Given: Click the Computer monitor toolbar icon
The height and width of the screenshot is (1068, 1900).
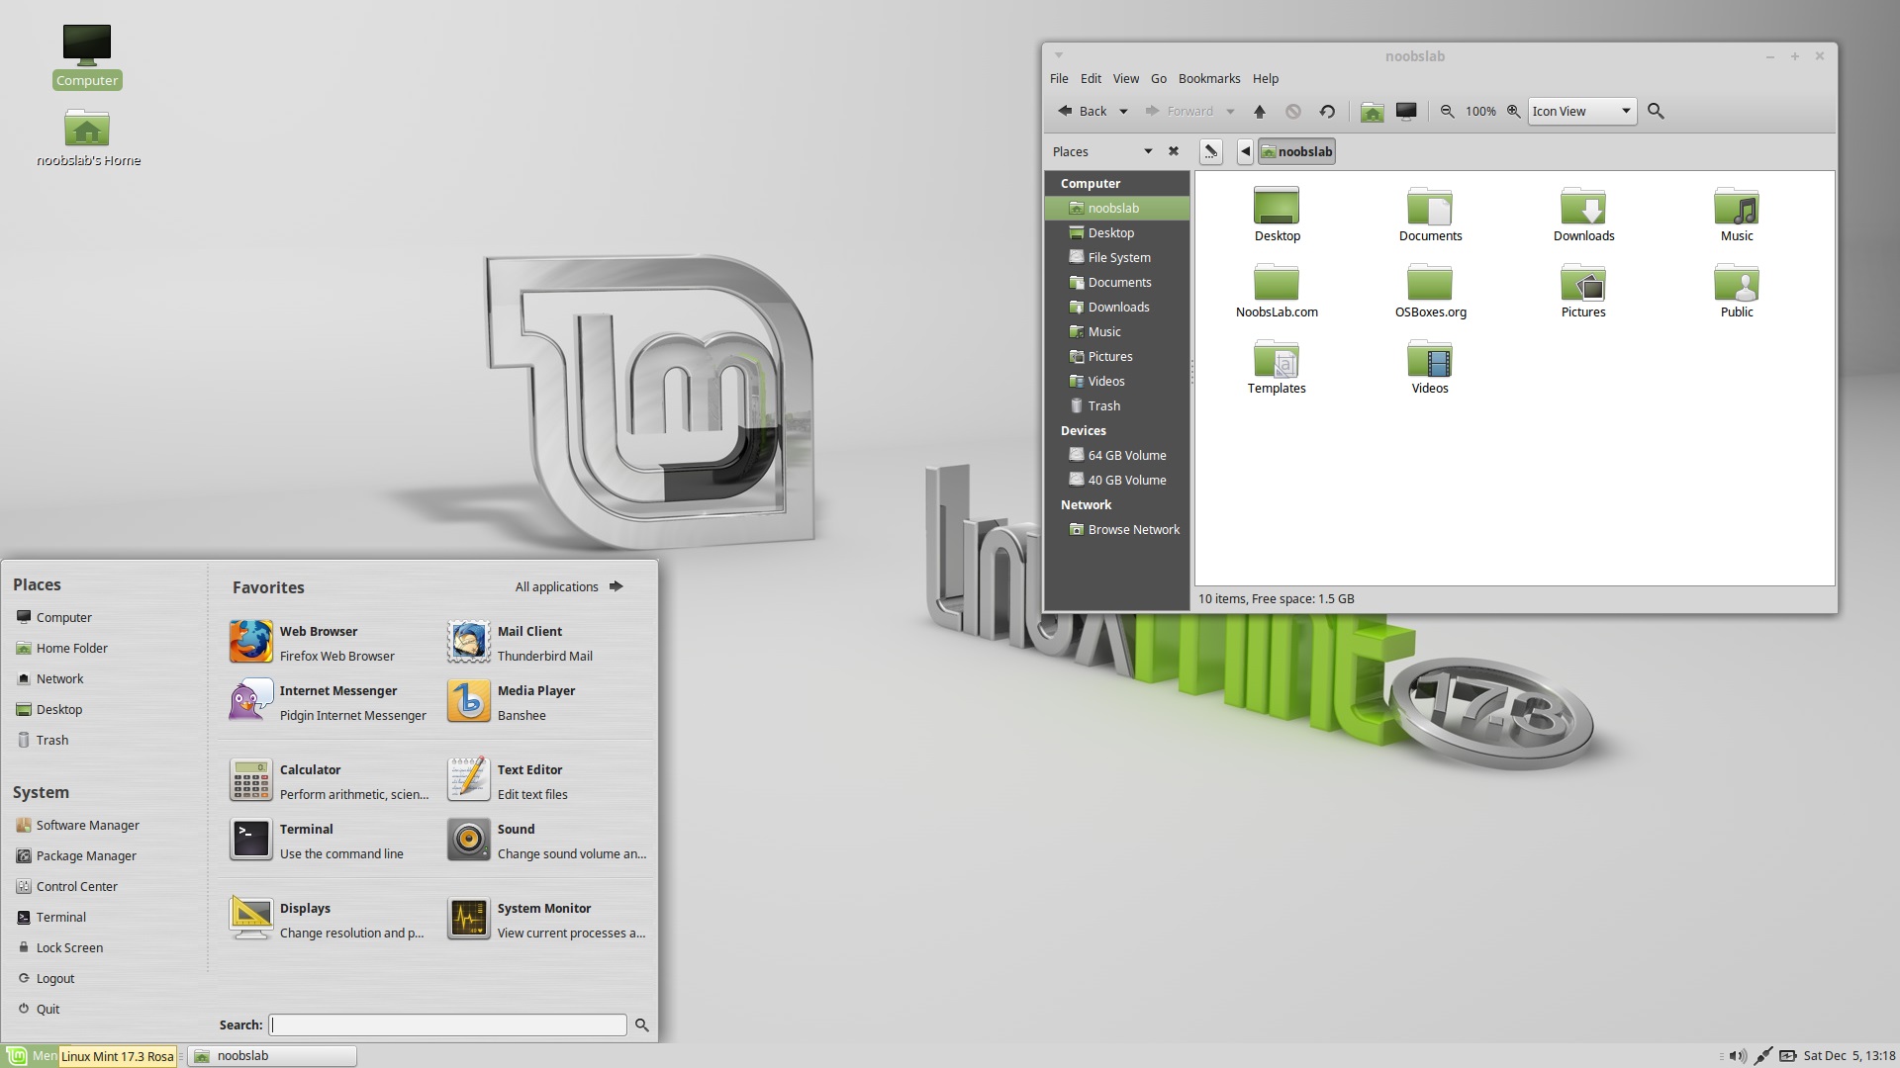Looking at the screenshot, I should point(1406,112).
